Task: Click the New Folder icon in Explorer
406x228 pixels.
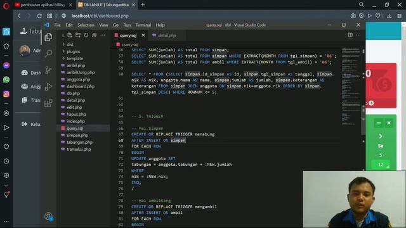Action: [x=77, y=35]
